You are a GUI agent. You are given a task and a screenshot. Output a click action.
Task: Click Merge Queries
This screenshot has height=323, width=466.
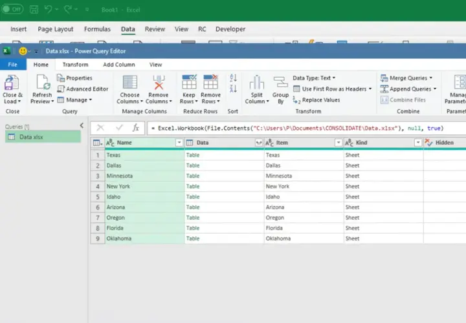click(406, 78)
